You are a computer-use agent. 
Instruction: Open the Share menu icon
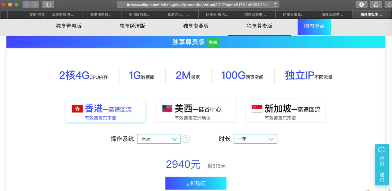tap(376, 5)
